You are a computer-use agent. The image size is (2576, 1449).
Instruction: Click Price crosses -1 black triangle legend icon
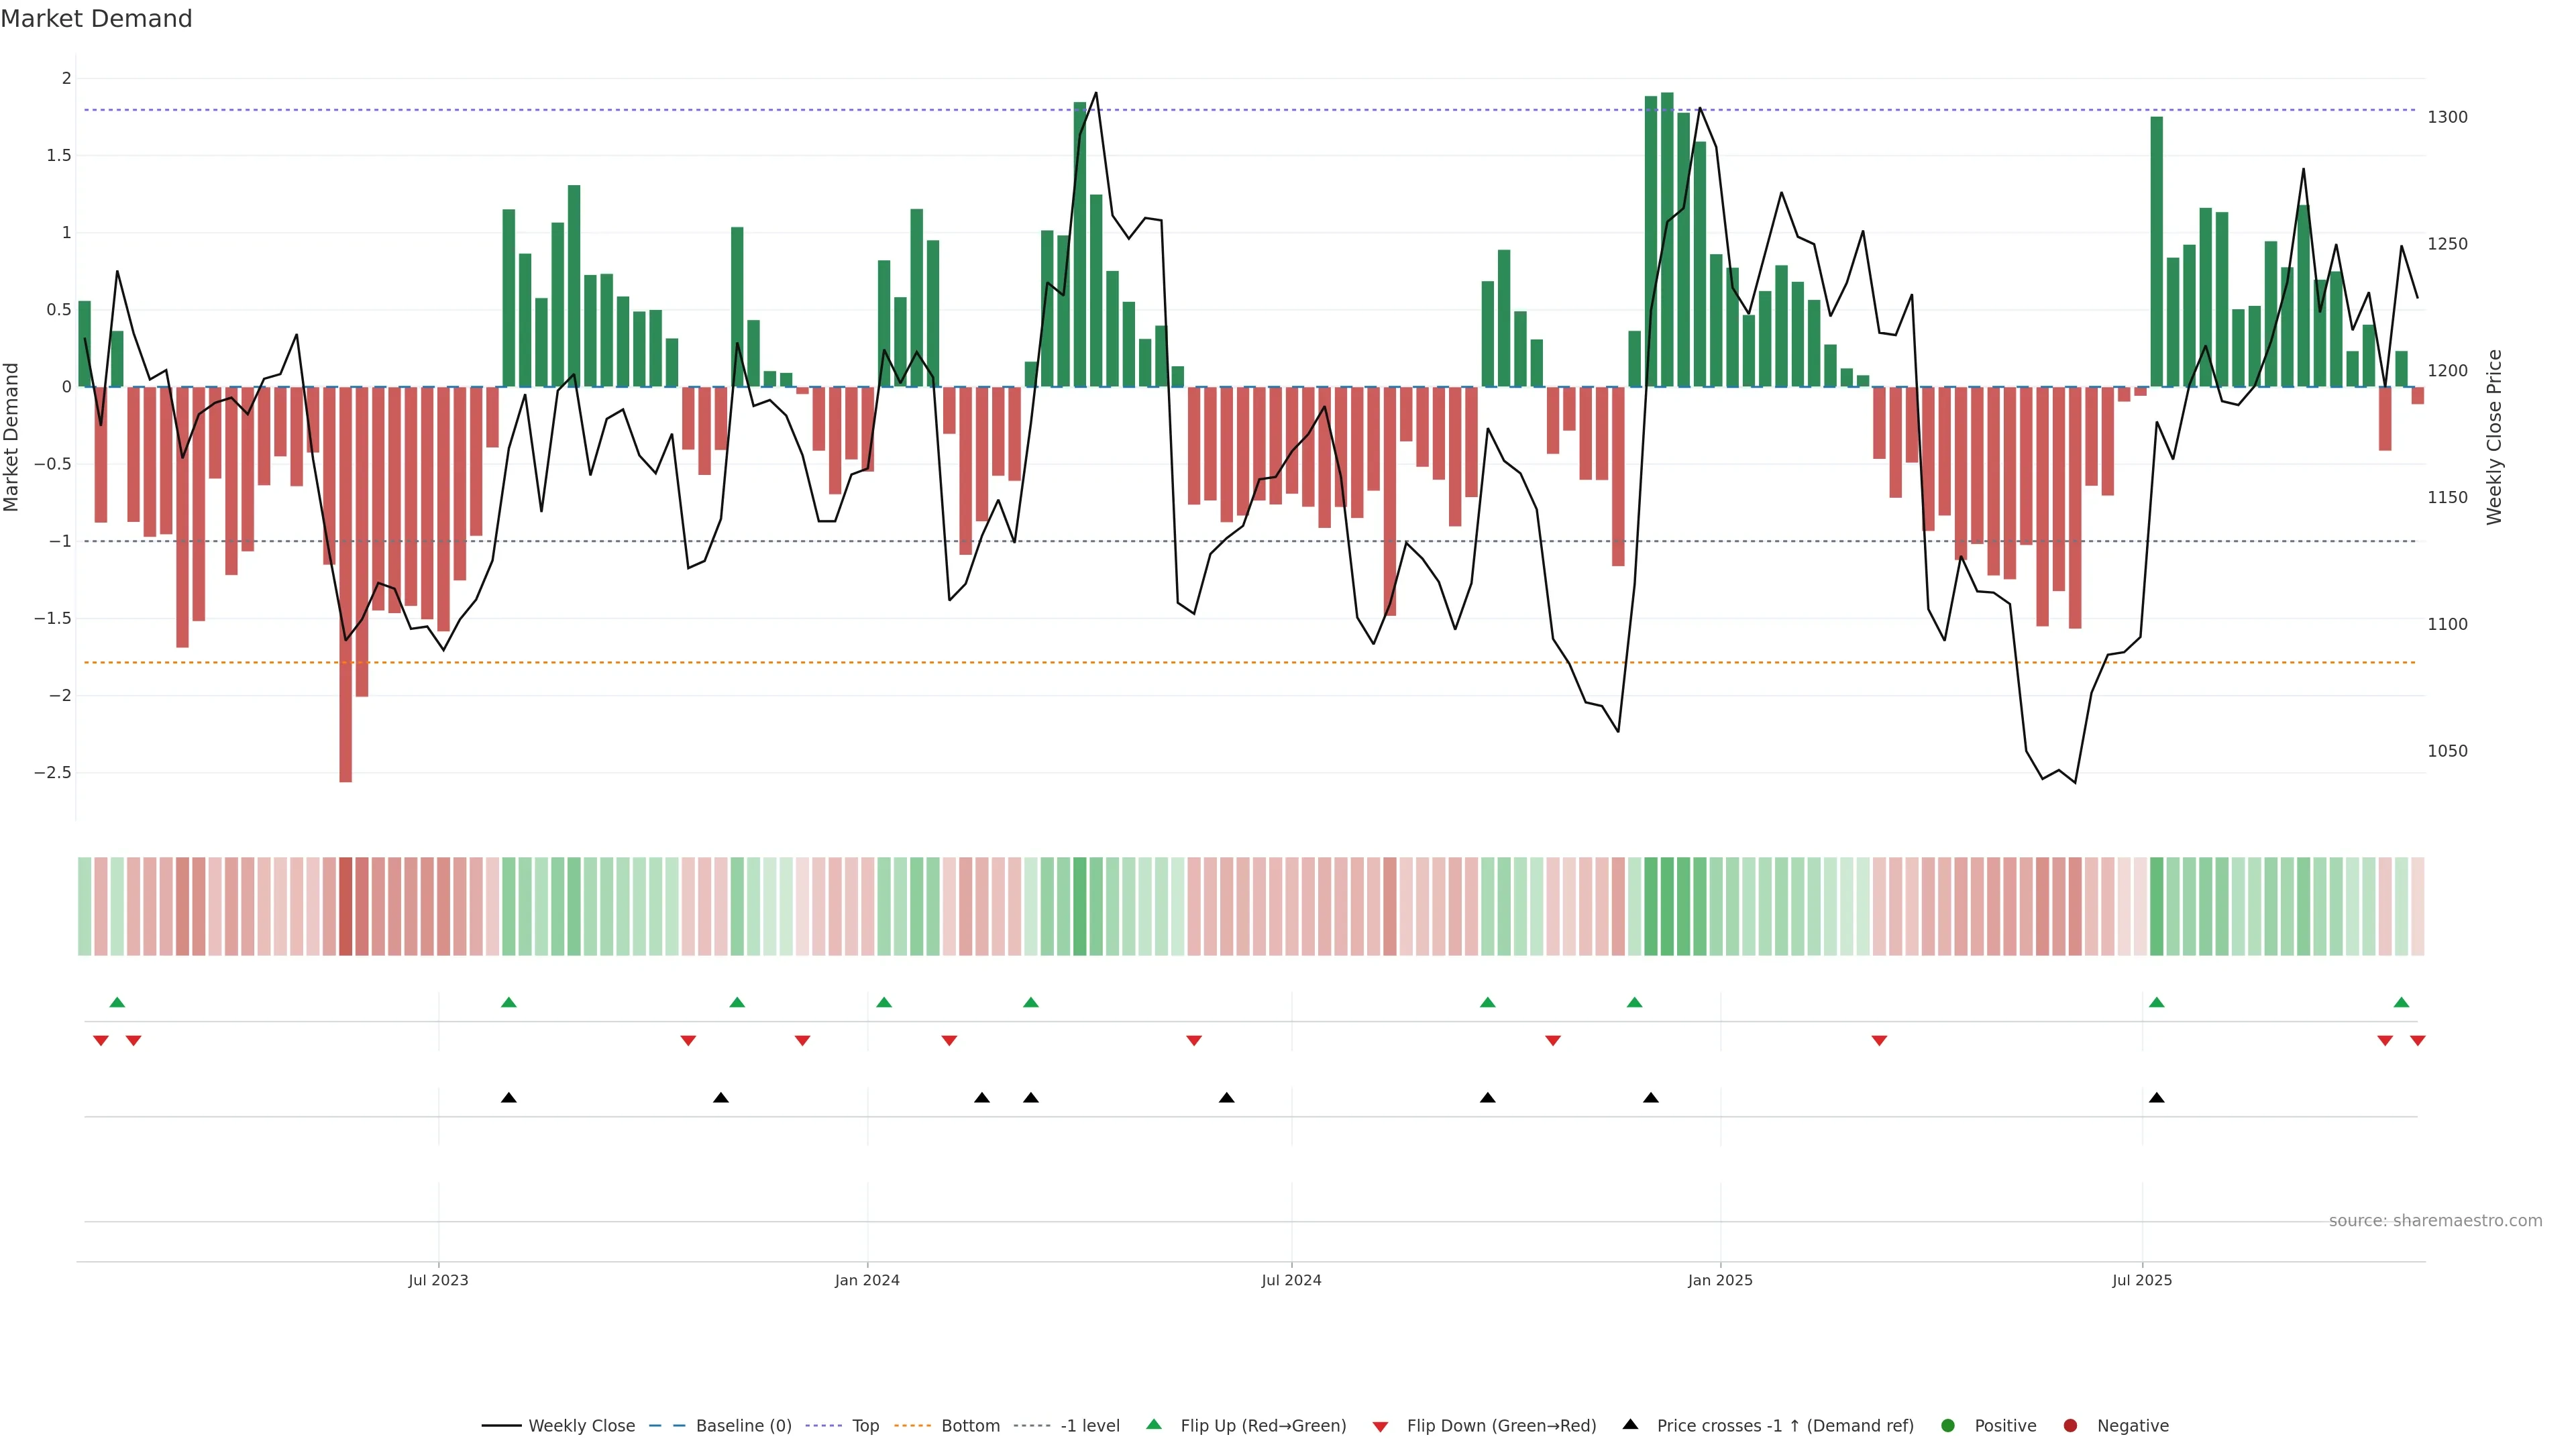(x=1631, y=1425)
